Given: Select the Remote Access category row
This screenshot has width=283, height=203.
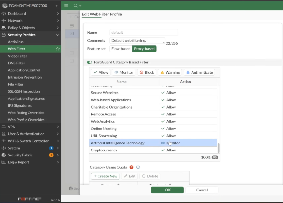Looking at the screenshot, I should point(153,114).
